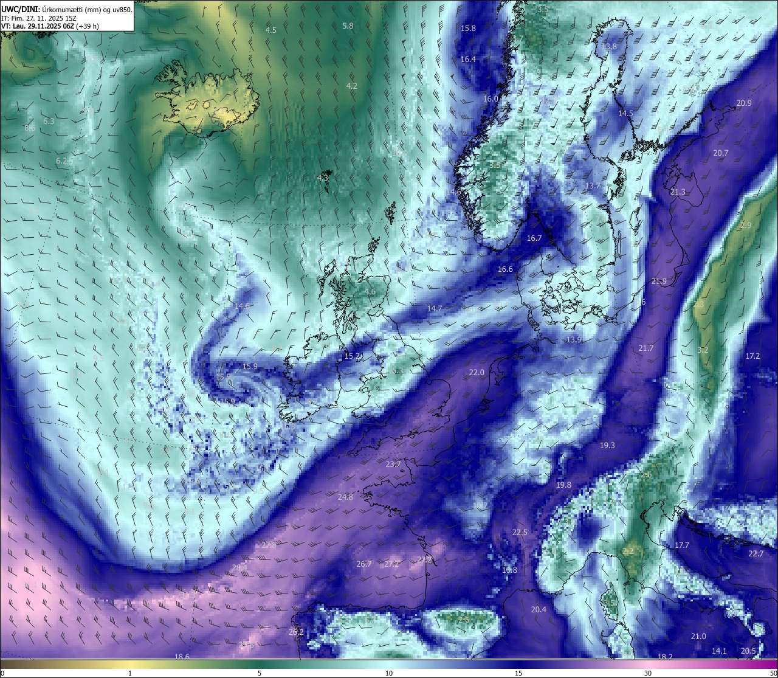This screenshot has width=778, height=678.
Task: Click the 8.6 value at the far left
Action: coord(30,128)
